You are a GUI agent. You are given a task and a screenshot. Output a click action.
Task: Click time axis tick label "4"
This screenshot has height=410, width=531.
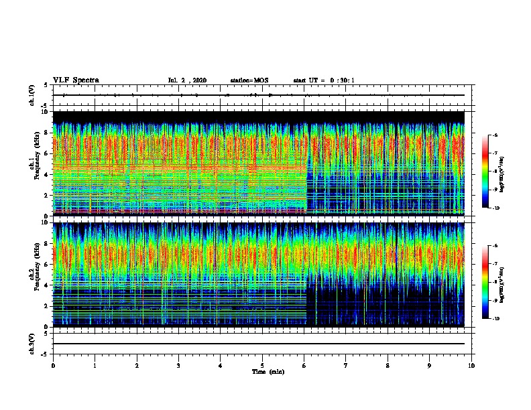[221, 366]
